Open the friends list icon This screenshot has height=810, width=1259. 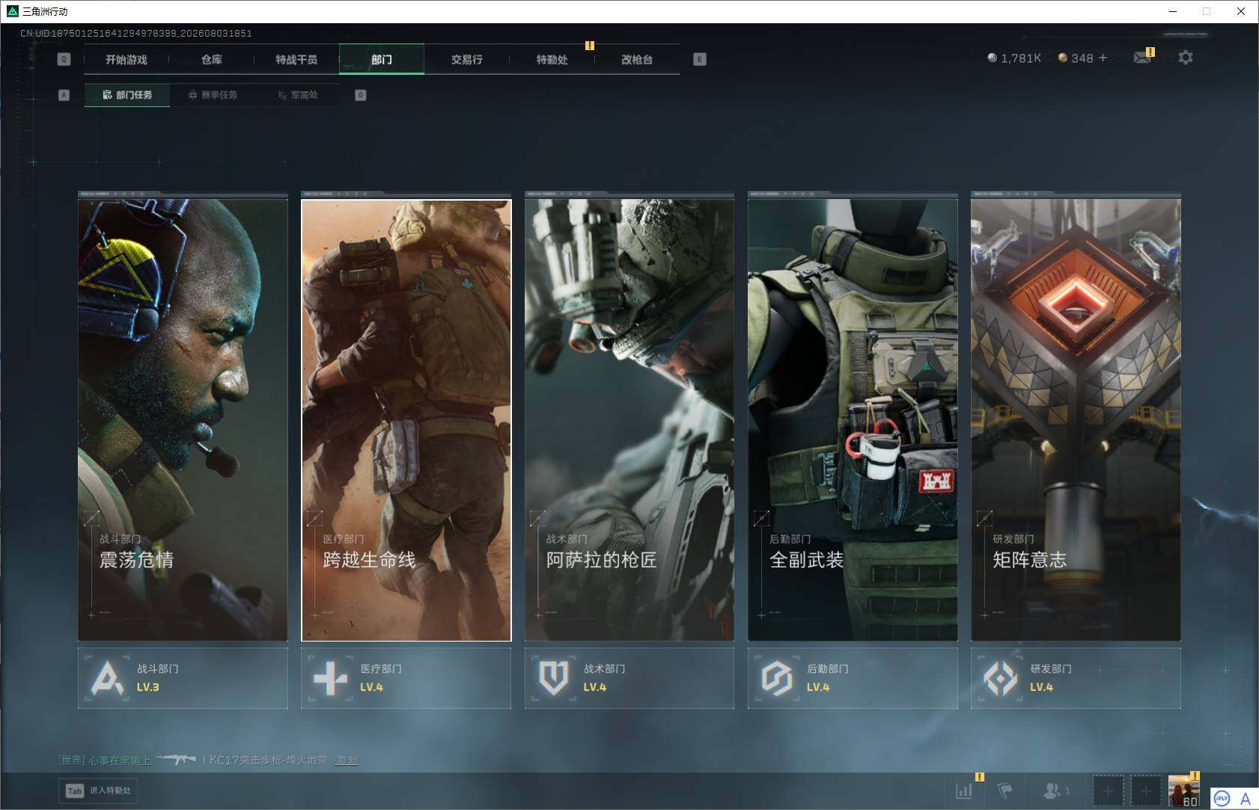1052,791
